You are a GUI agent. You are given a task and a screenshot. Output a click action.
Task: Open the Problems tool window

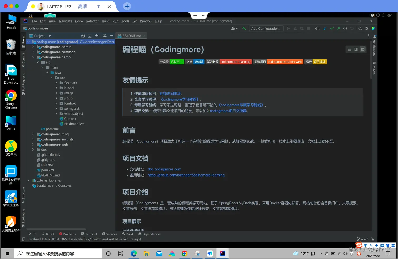pyautogui.click(x=67, y=234)
